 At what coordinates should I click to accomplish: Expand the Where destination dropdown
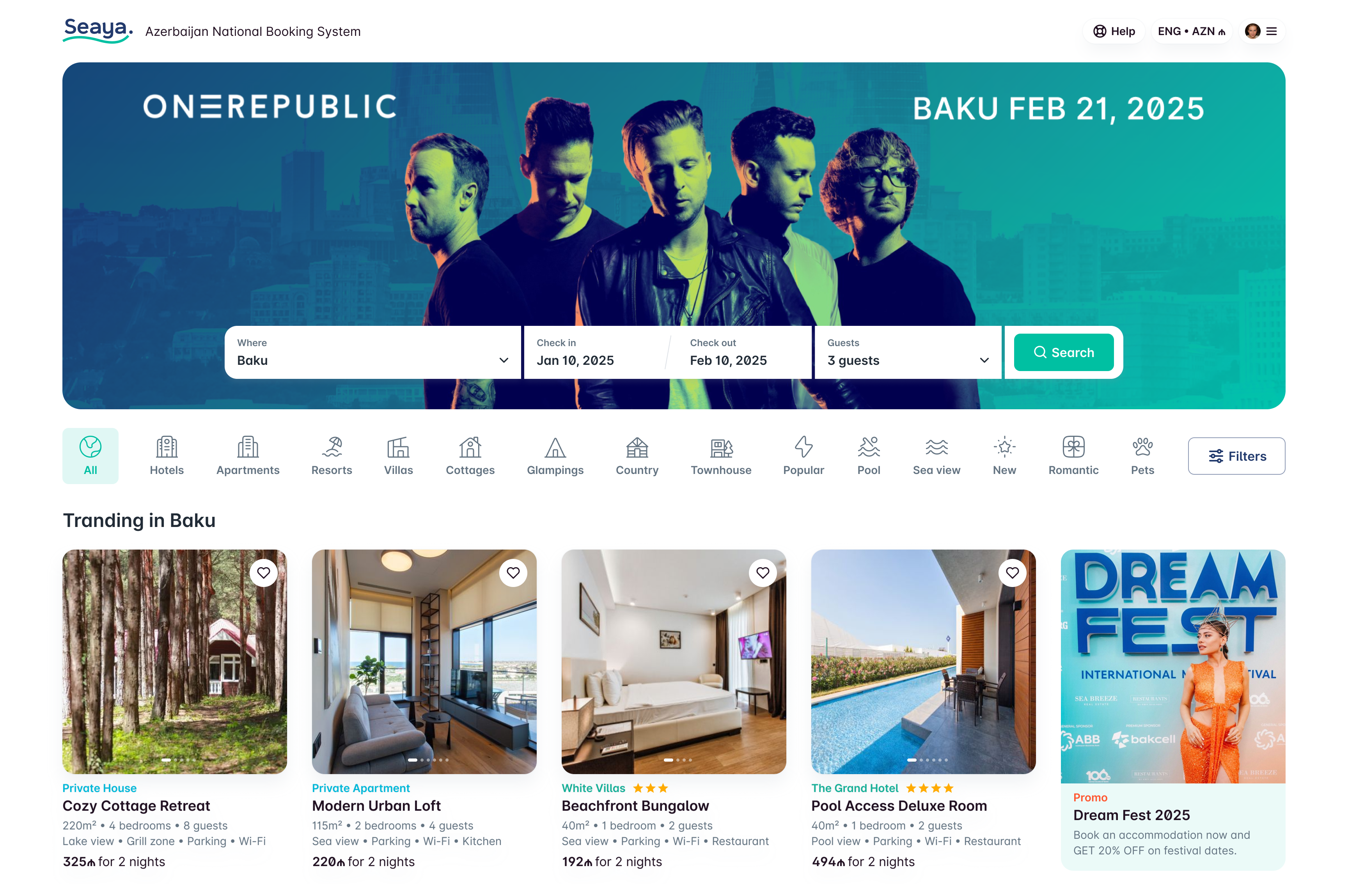372,352
